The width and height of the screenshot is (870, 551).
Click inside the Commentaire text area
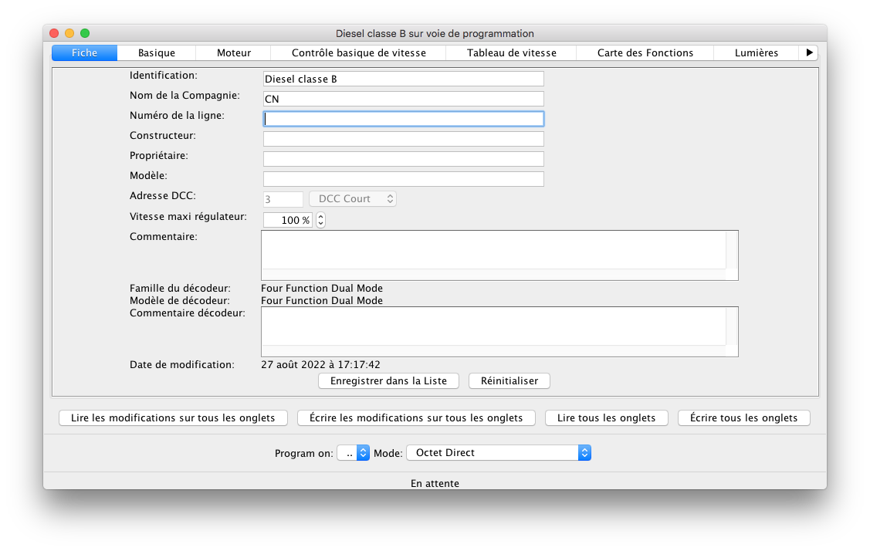494,250
